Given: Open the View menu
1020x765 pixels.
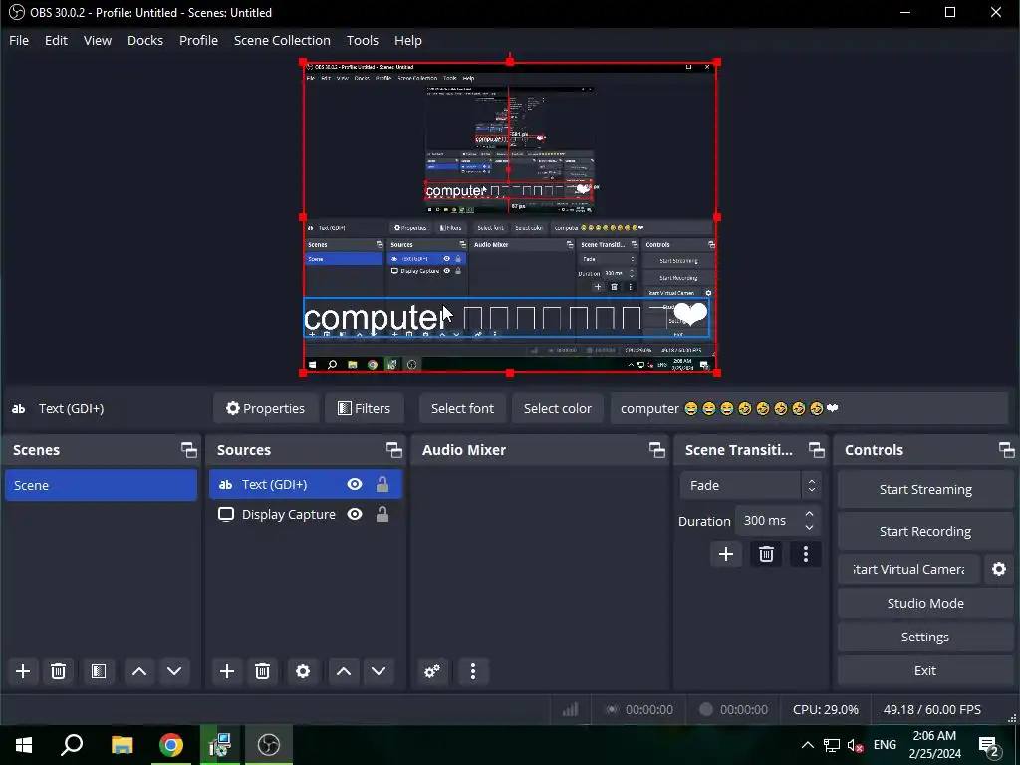Looking at the screenshot, I should click(98, 40).
